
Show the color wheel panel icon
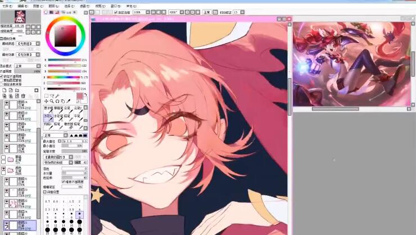[46, 12]
